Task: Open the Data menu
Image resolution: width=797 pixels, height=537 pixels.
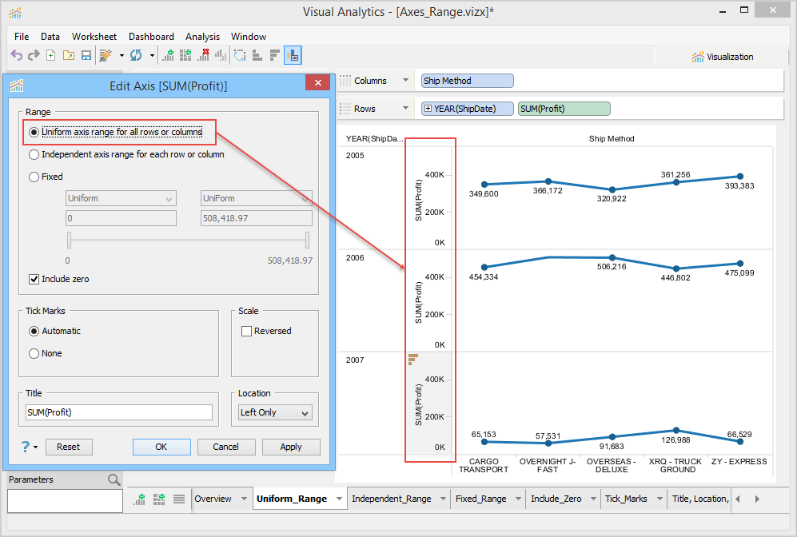Action: click(x=50, y=37)
